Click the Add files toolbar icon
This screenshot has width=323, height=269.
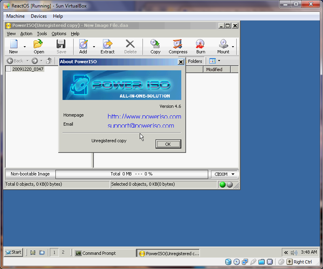[x=83, y=46]
